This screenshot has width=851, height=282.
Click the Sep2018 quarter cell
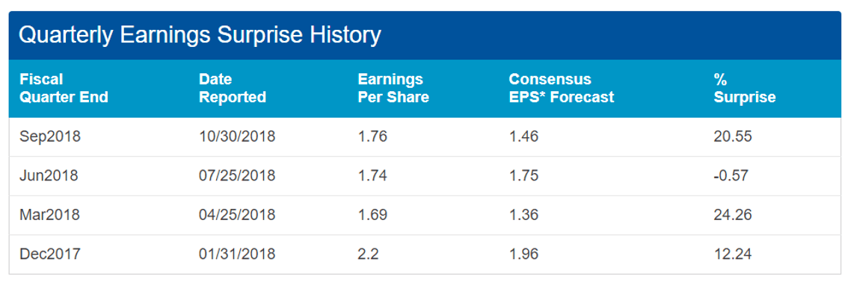pos(50,137)
